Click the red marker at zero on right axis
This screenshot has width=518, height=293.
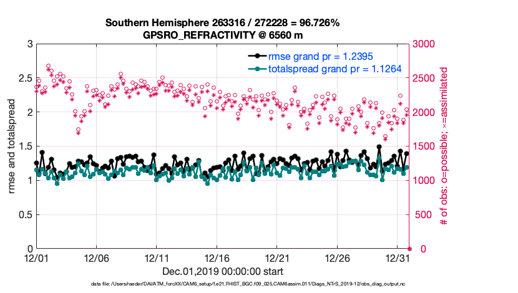coord(409,249)
